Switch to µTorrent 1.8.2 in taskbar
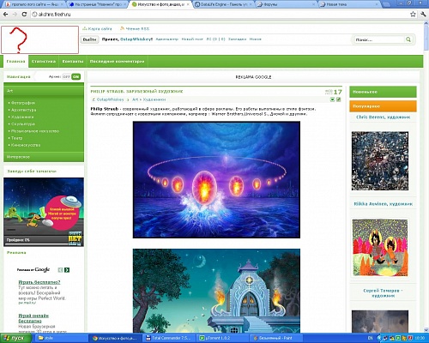The image size is (429, 343). [223, 338]
